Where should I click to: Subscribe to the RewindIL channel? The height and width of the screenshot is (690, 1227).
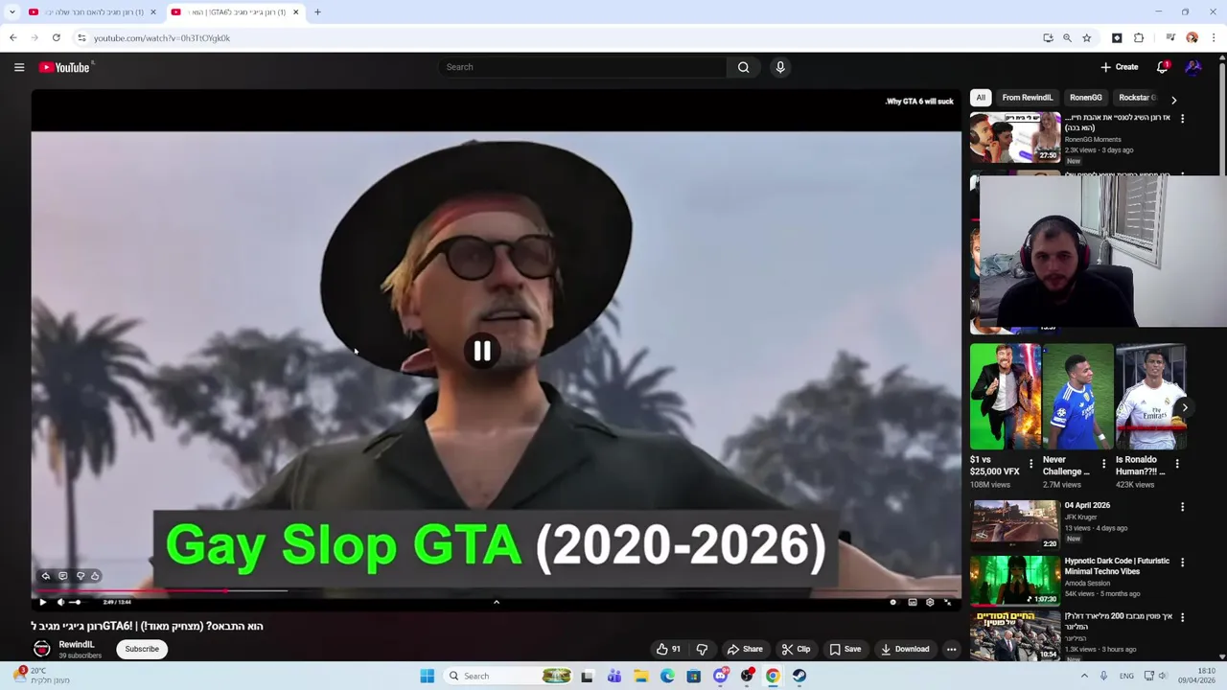point(142,649)
